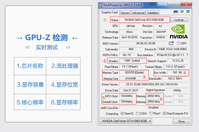This screenshot has height=132, width=199.
Task: Click the Default Clock row Memory 2002 MHz value
Action: click(x=154, y=102)
